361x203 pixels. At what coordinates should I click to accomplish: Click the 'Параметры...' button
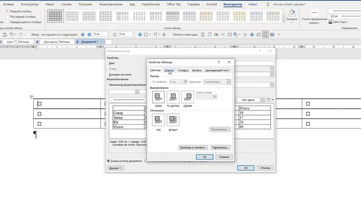coord(220,147)
